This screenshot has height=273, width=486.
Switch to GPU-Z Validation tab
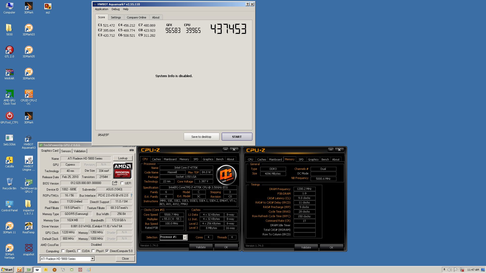click(x=80, y=151)
